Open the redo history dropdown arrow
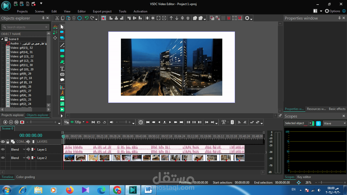Viewport: 347px width, 195px height. 96,19
